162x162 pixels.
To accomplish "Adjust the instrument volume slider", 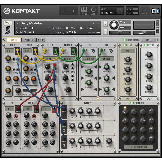I will tap(144, 33).
